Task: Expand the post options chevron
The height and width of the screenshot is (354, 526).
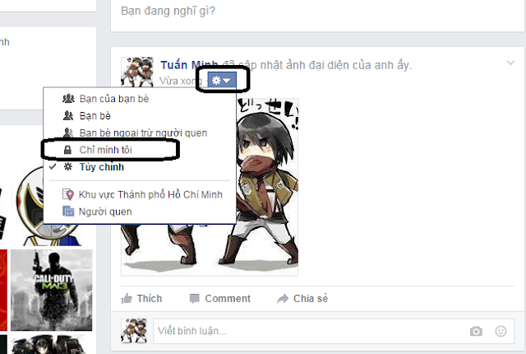Action: [x=510, y=63]
